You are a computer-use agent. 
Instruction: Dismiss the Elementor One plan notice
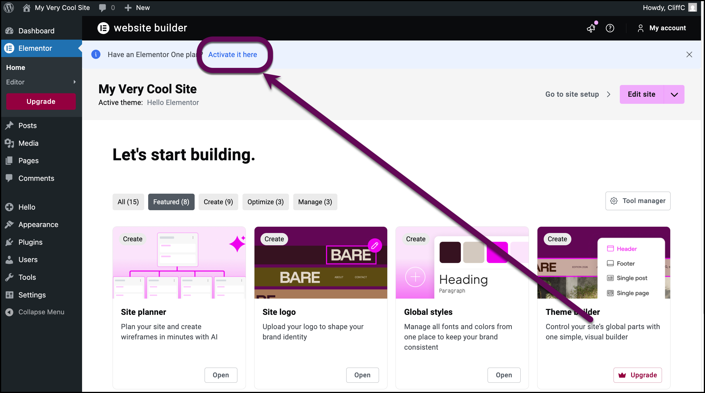(689, 54)
